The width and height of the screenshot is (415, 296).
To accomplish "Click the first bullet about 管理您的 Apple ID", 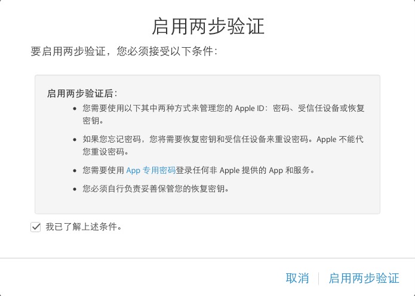I will pyautogui.click(x=223, y=114).
